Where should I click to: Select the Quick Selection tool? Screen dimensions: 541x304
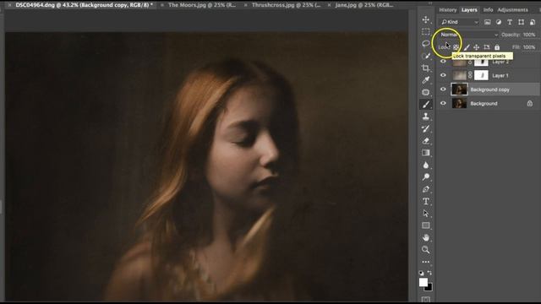(426, 56)
